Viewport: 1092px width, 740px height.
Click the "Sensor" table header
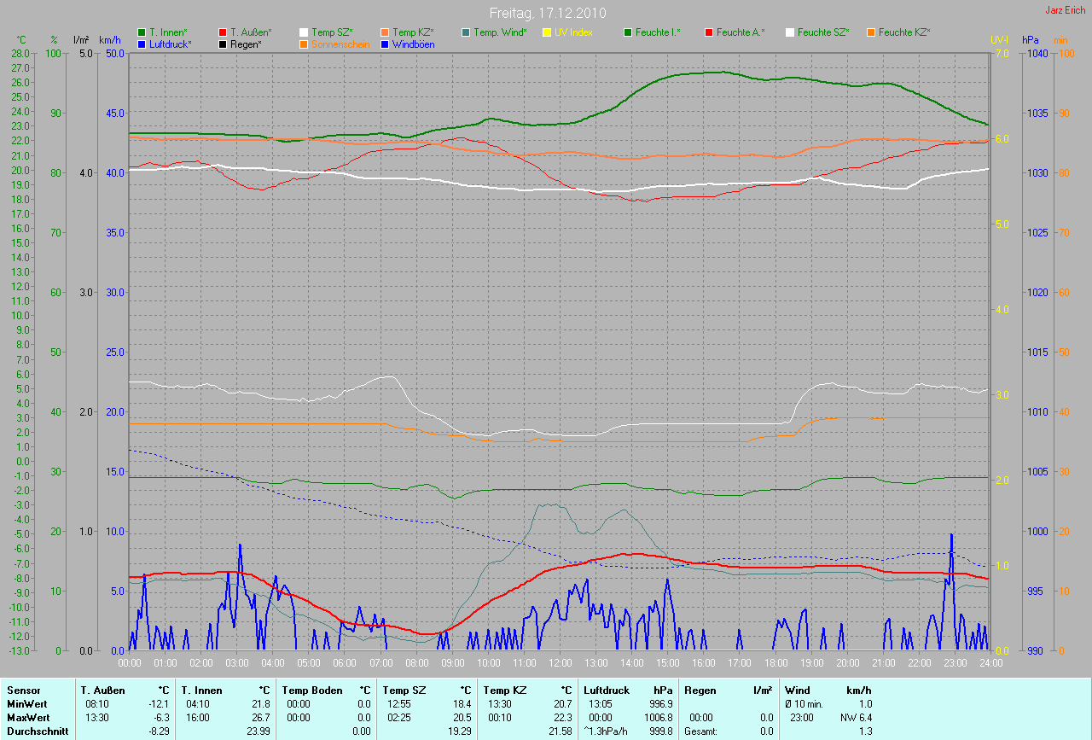(x=23, y=690)
